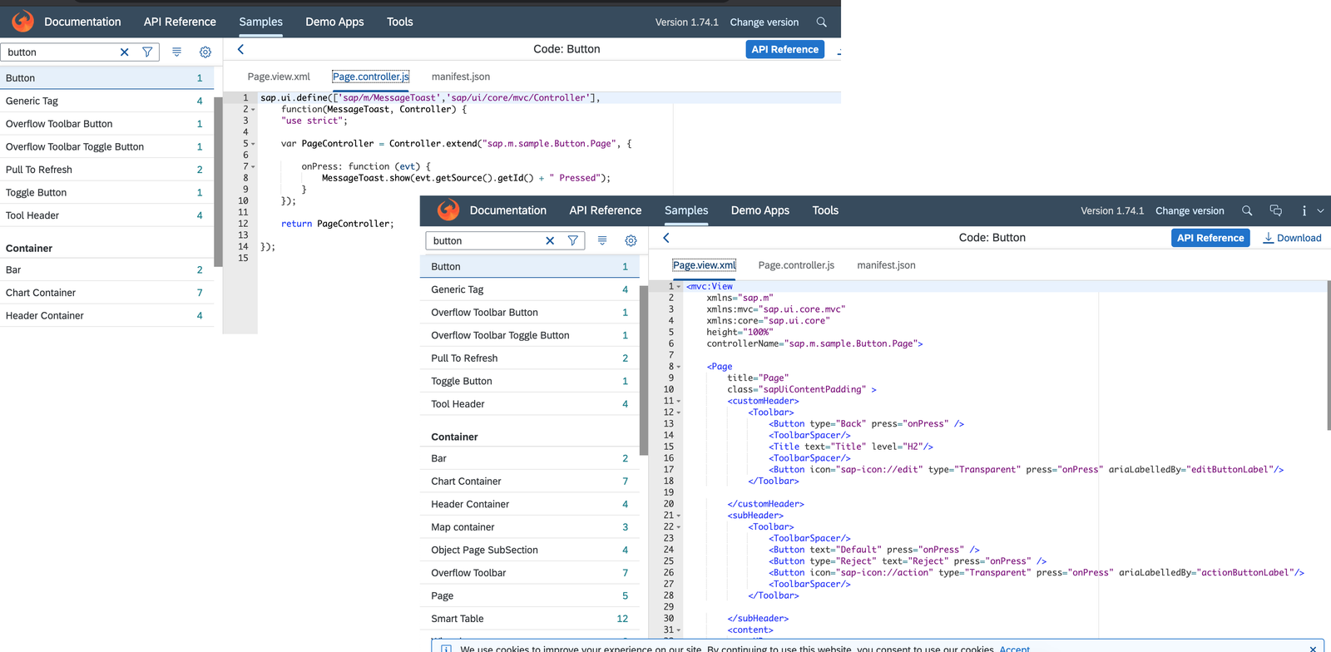The image size is (1331, 652).
Task: Expand the header menu chevron in front window
Action: pos(1320,210)
